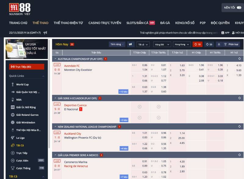Select Moreton City Excelsior team name

pyautogui.click(x=78, y=70)
